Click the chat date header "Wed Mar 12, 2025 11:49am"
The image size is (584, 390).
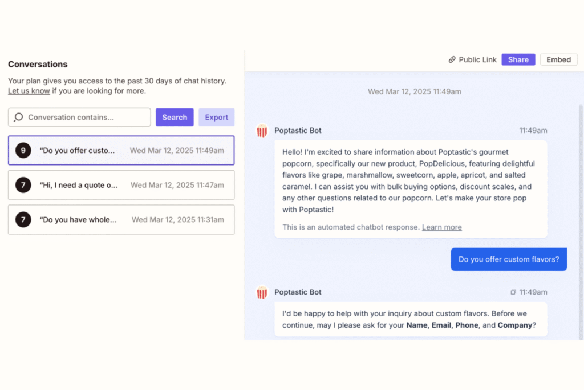tap(414, 91)
